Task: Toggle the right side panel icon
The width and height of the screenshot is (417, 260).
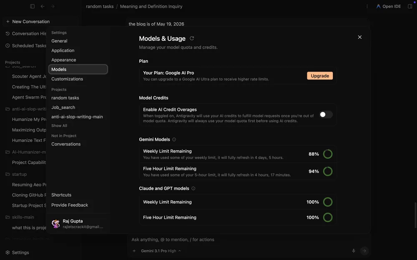Action: point(410,6)
